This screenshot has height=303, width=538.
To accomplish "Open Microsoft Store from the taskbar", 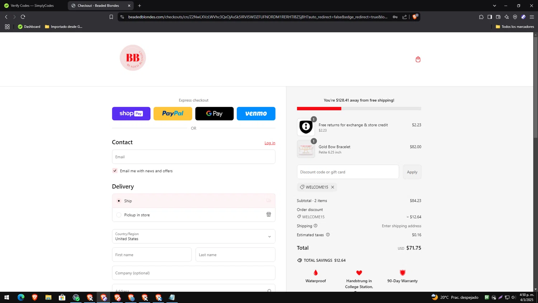I will 62,297.
